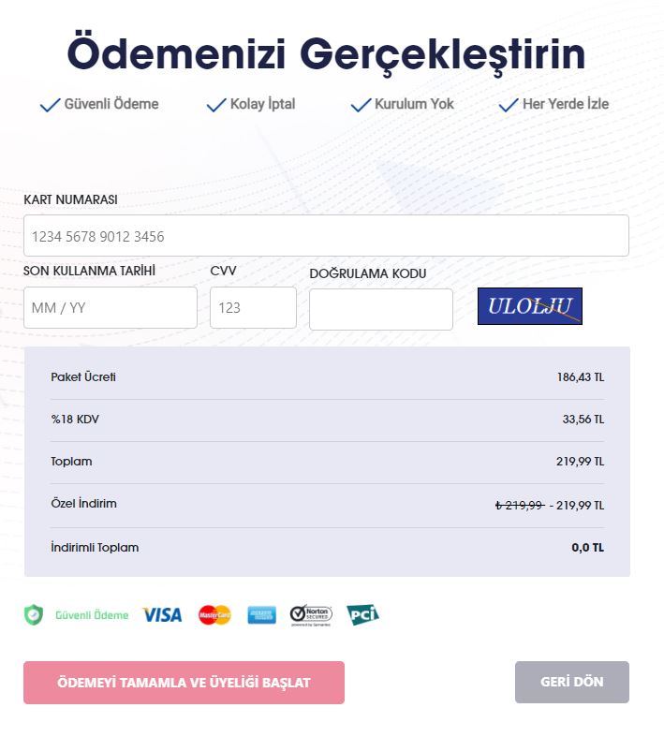The width and height of the screenshot is (664, 737).
Task: Click the PCI compliance badge
Action: (x=362, y=614)
